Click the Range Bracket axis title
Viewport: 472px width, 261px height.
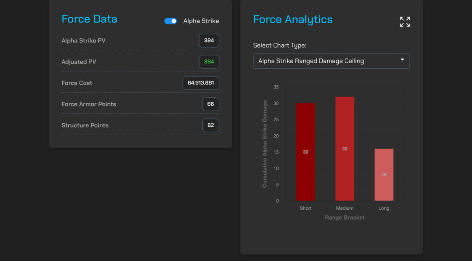(x=345, y=218)
